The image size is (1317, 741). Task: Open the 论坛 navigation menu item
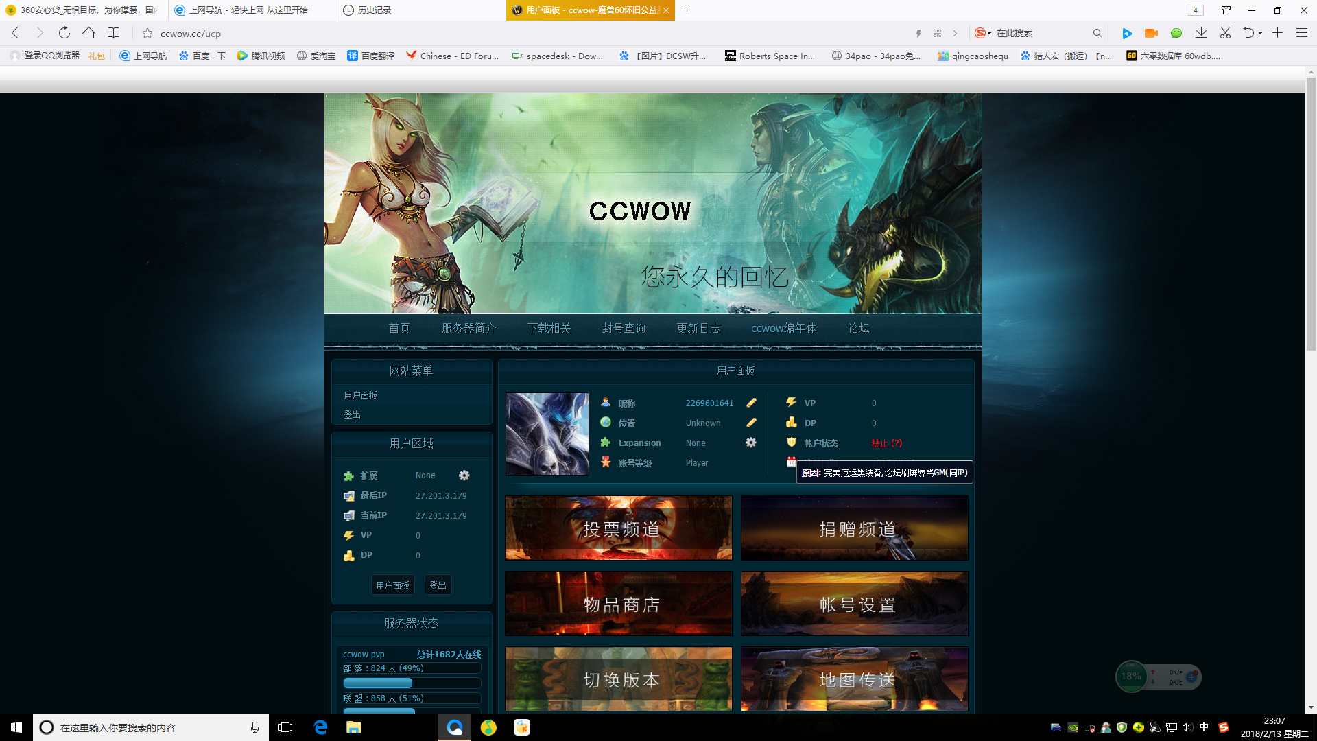click(858, 329)
